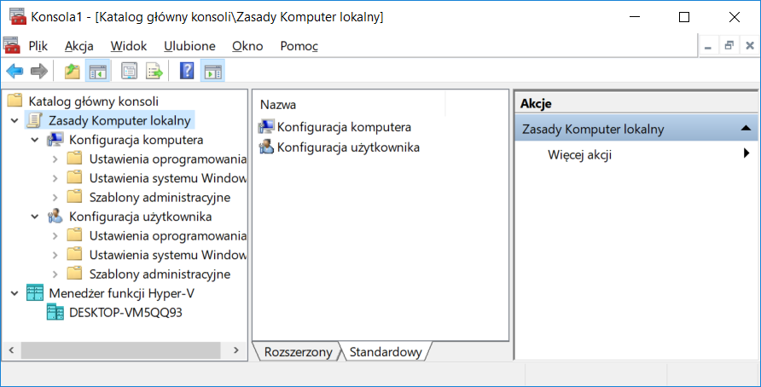The width and height of the screenshot is (761, 387).
Task: Toggle the Show/Hide Console Tree toolbar button
Action: click(x=98, y=72)
